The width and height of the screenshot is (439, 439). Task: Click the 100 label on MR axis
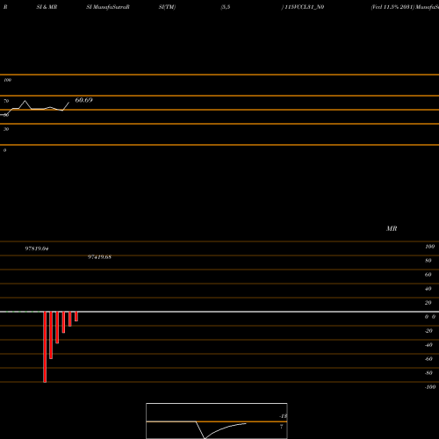click(x=429, y=247)
